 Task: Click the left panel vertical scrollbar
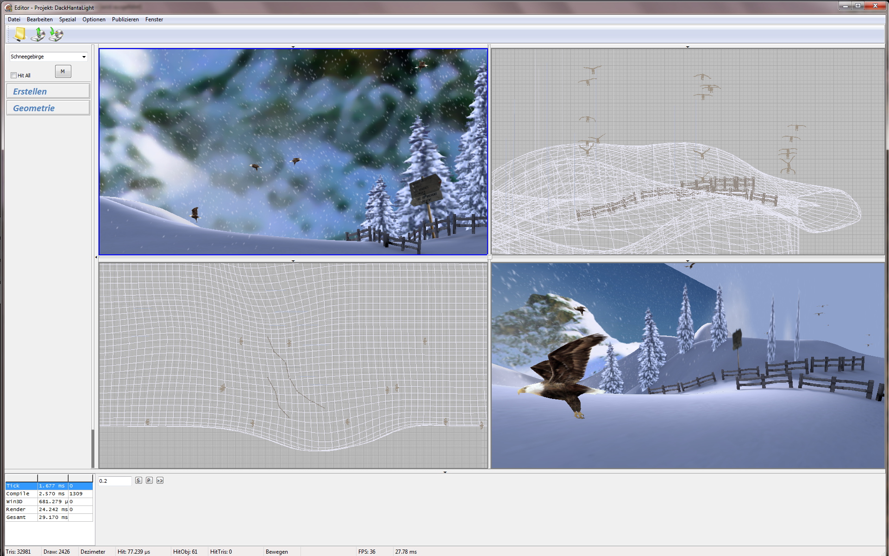click(93, 448)
